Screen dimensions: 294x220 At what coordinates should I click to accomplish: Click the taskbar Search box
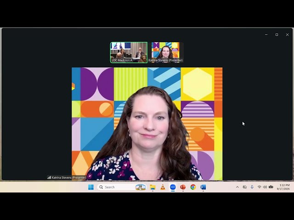(122, 187)
